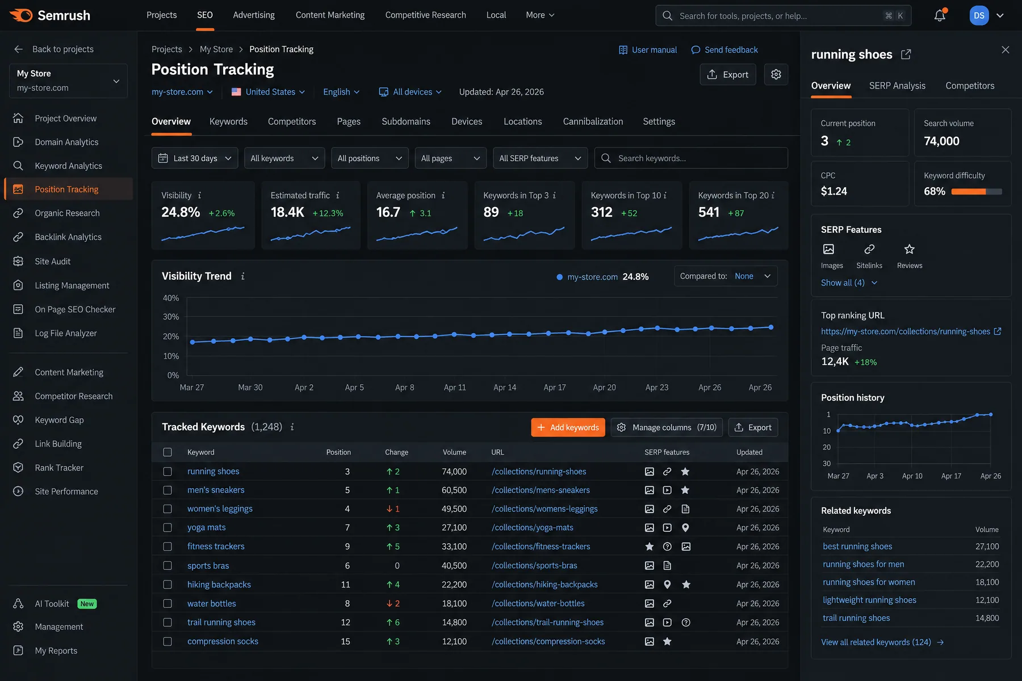Open the notifications bell
Image resolution: width=1022 pixels, height=681 pixels.
940,15
